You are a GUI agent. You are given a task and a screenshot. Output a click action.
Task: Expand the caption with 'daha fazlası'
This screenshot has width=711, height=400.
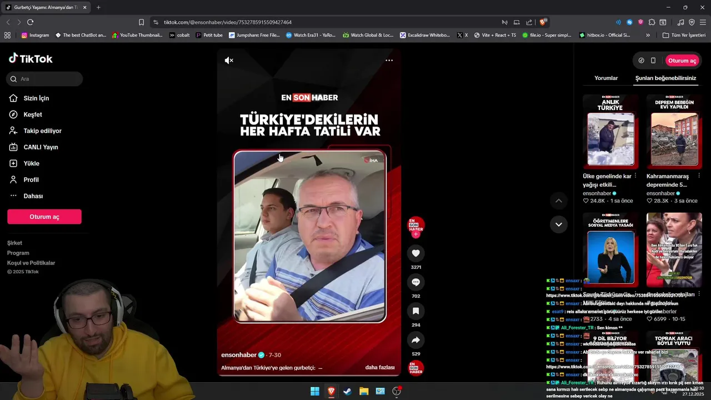pyautogui.click(x=380, y=368)
